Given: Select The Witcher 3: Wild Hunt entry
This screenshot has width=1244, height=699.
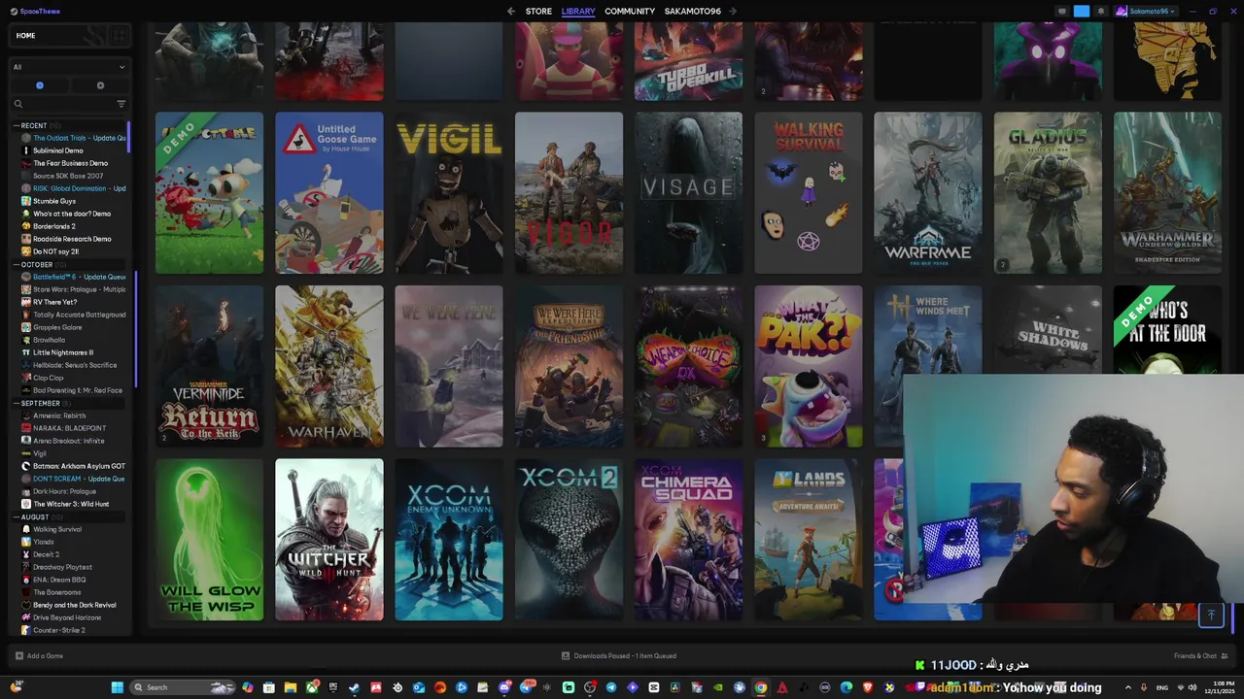Looking at the screenshot, I should (x=73, y=504).
